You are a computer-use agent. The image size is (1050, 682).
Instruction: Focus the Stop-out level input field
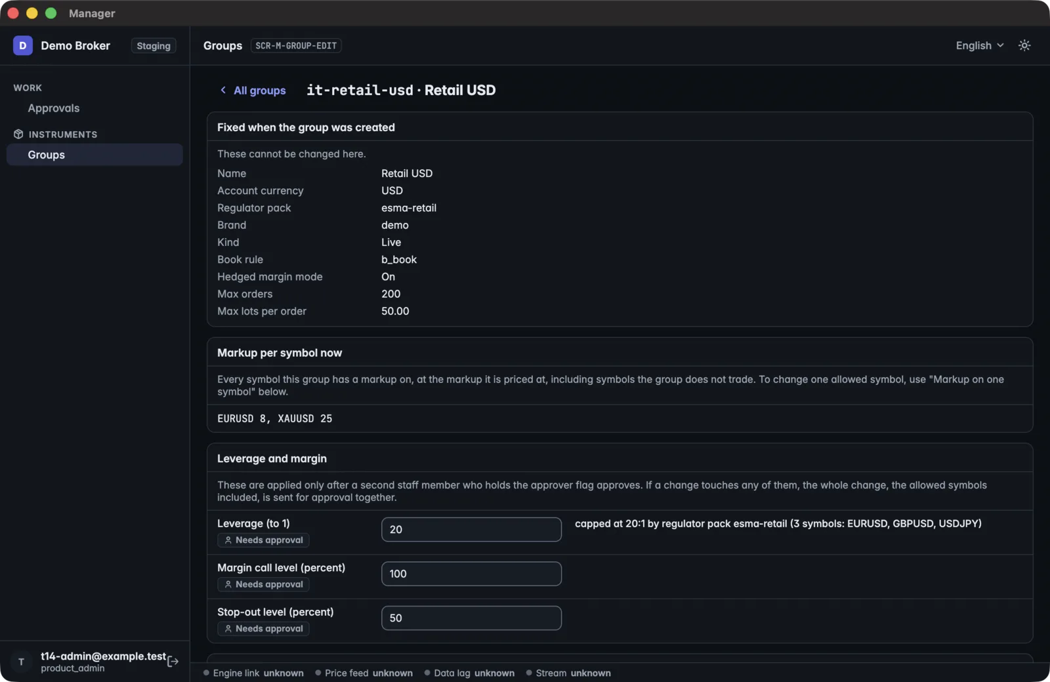(x=471, y=618)
